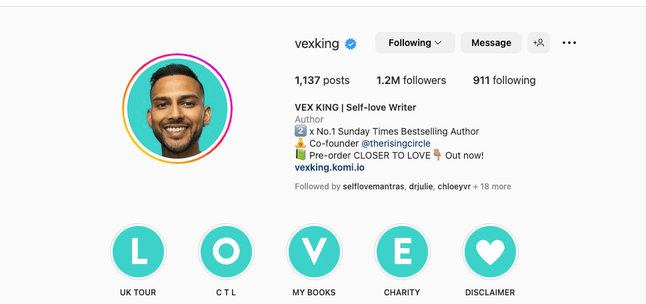This screenshot has width=646, height=304.
Task: Open the heart highlight labeled DISCLAIMER
Action: pyautogui.click(x=490, y=251)
